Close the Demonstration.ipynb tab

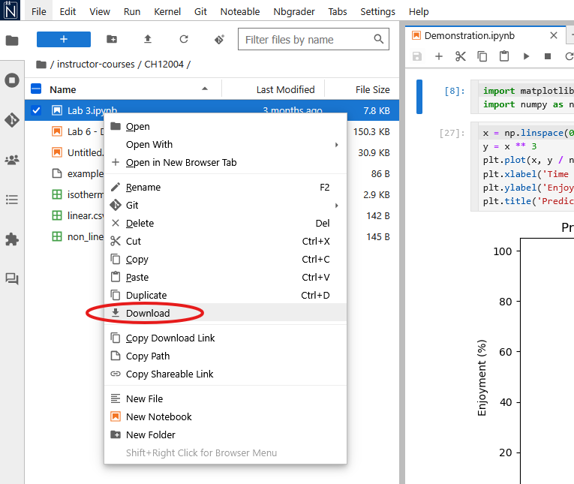coord(554,35)
